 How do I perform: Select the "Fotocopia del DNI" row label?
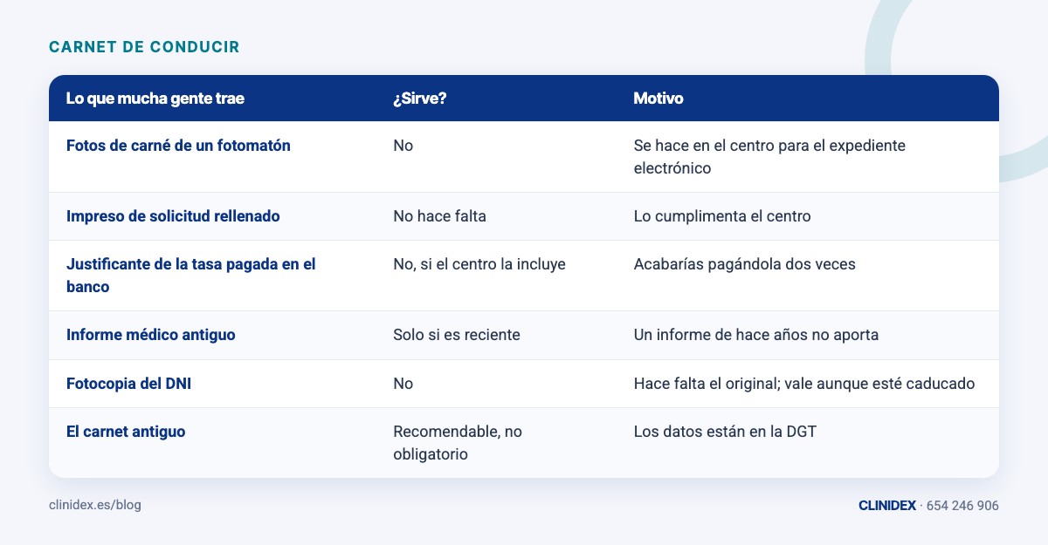pyautogui.click(x=128, y=384)
